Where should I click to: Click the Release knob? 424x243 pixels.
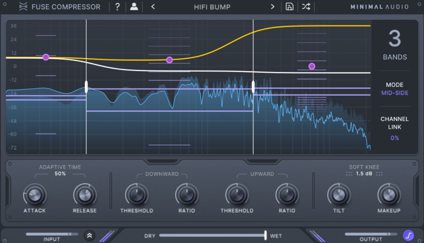(x=85, y=195)
